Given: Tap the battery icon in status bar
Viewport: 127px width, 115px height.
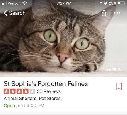Looking at the screenshot, I should click(x=122, y=3).
